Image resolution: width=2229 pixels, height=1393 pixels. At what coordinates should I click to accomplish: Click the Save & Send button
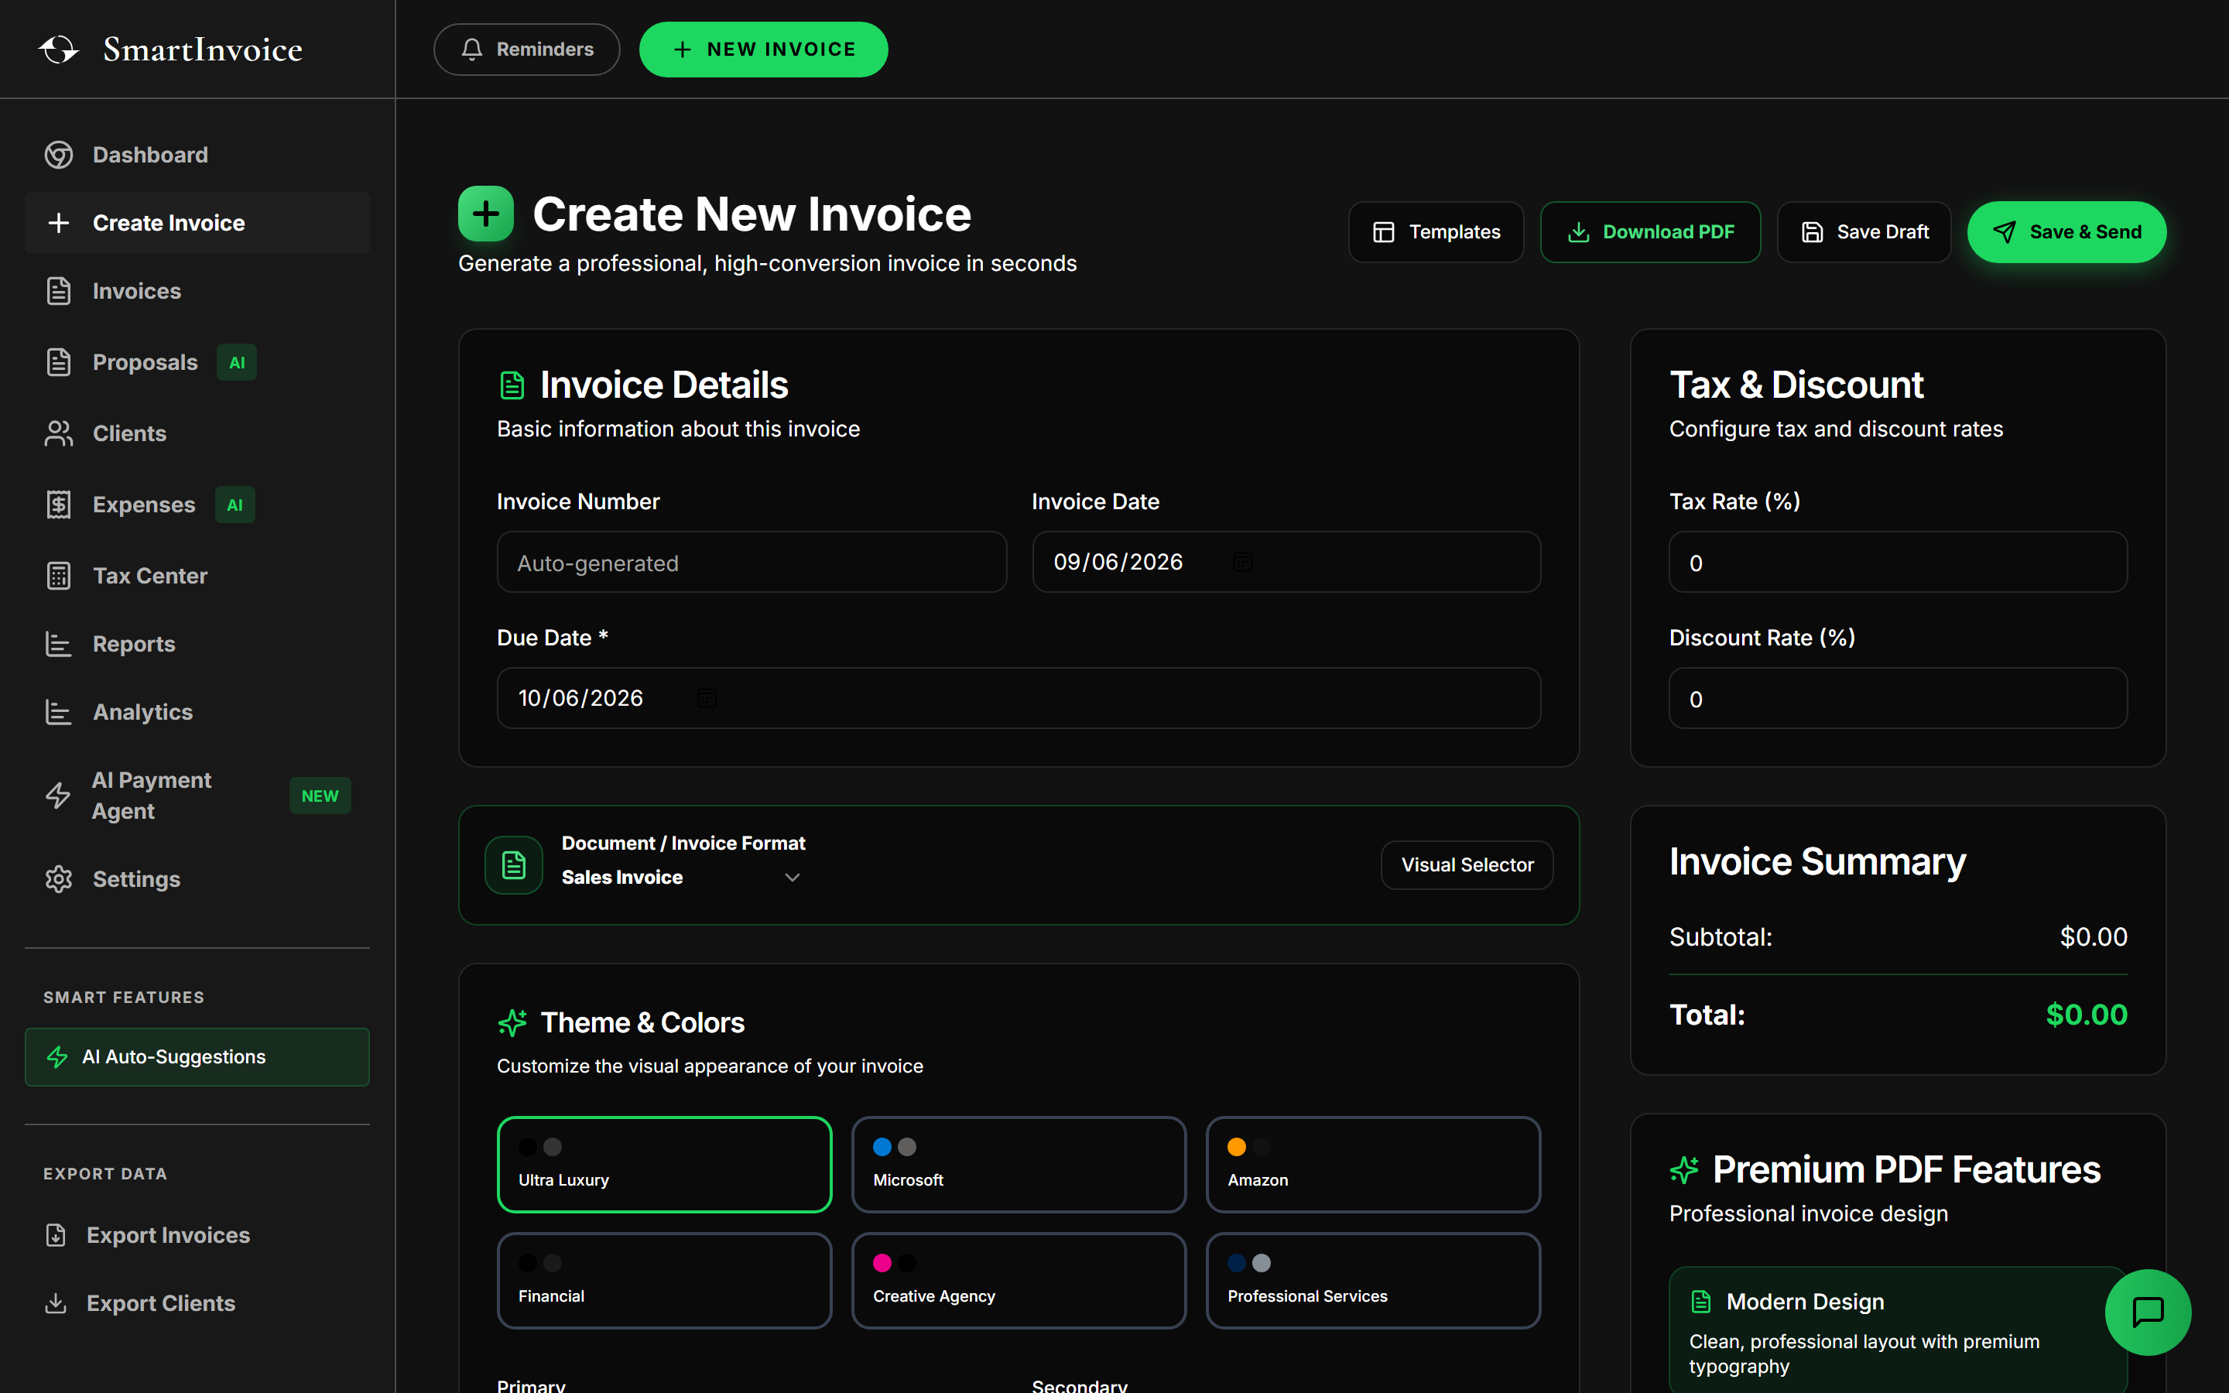(x=2067, y=232)
